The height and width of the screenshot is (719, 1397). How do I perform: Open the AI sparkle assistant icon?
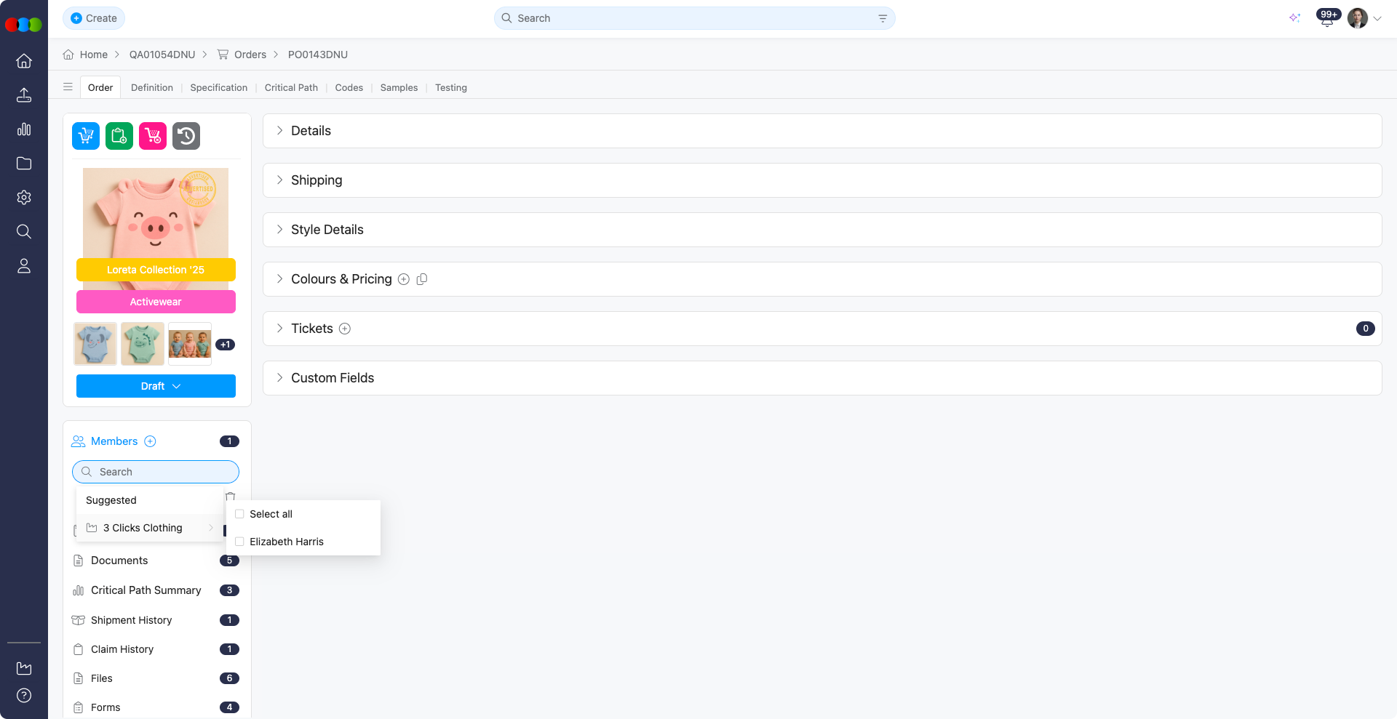pyautogui.click(x=1294, y=18)
